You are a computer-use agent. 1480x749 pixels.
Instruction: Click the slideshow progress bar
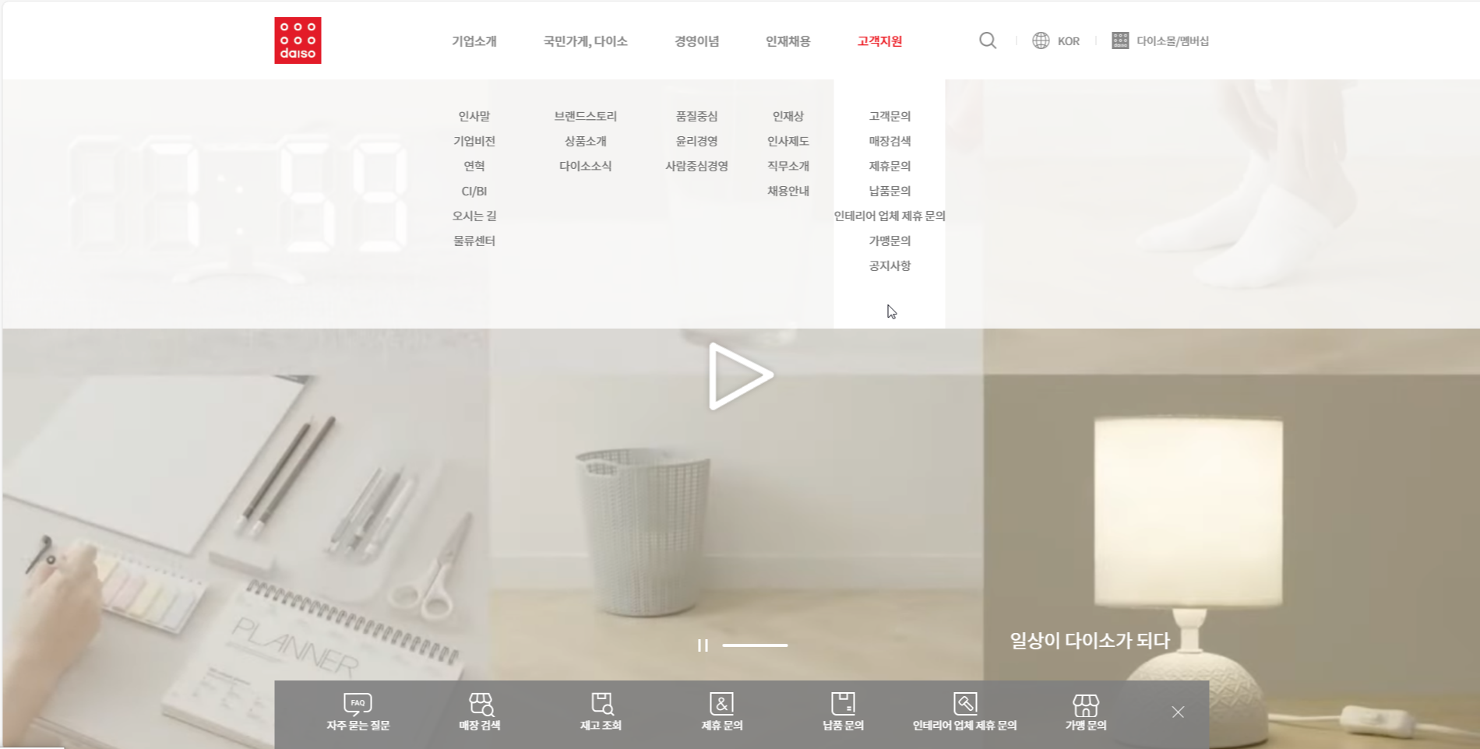[x=755, y=645]
